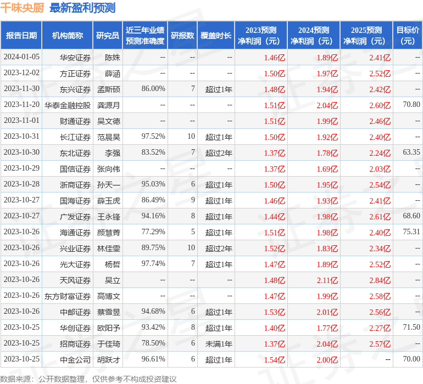The height and width of the screenshot is (384, 423).
Task: Select the 机构简称 column header
Action: pyautogui.click(x=68, y=35)
